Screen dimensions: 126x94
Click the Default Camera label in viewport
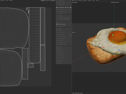point(115,2)
